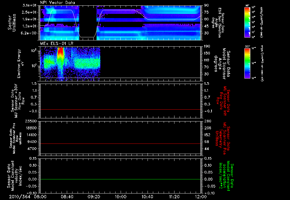Click the 09:20 time axis label

point(94,197)
